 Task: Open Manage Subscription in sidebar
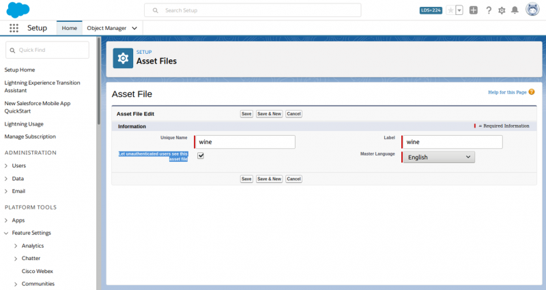click(x=30, y=136)
